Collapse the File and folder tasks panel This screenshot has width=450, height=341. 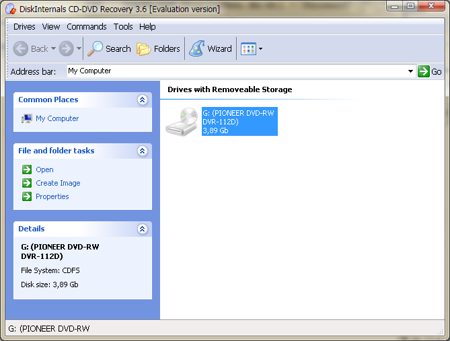pos(142,151)
